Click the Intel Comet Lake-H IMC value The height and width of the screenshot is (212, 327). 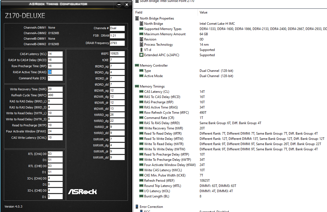click(x=217, y=23)
